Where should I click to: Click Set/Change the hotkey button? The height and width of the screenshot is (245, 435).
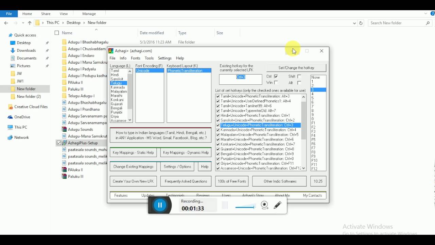296,68
